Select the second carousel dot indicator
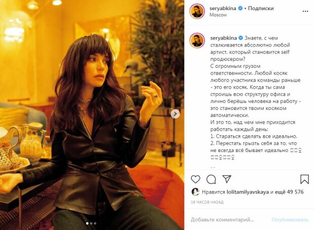 click(x=91, y=223)
